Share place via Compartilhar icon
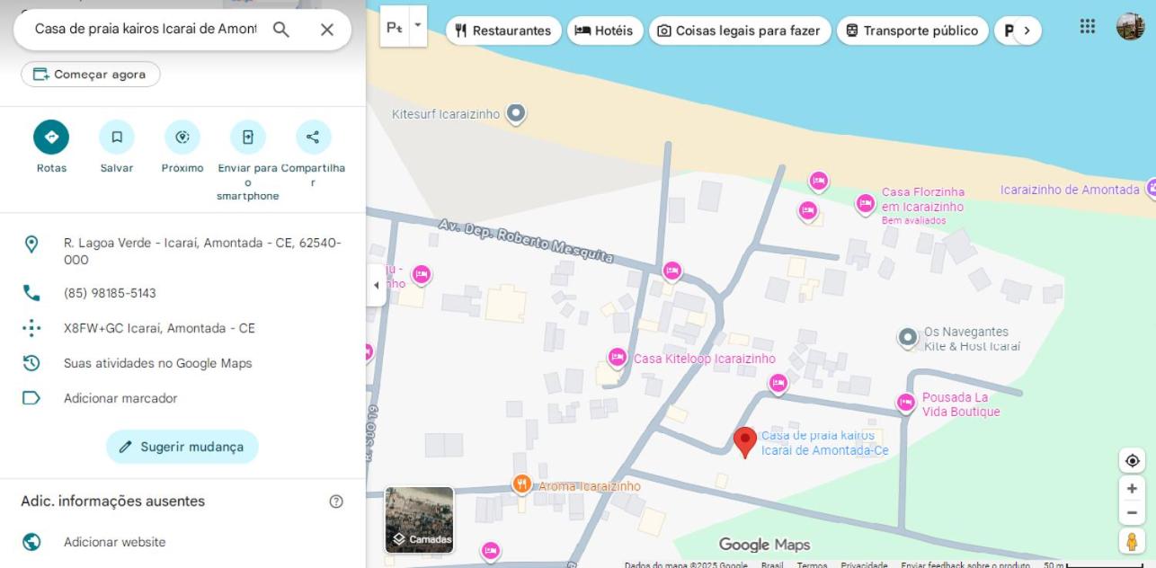The height and width of the screenshot is (568, 1156). [313, 138]
